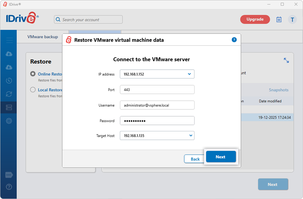
Task: Click into the Port field
Action: pos(157,90)
